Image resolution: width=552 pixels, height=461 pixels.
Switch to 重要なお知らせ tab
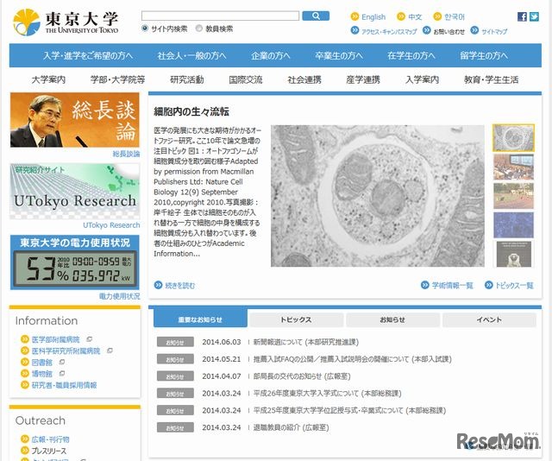[x=200, y=319]
